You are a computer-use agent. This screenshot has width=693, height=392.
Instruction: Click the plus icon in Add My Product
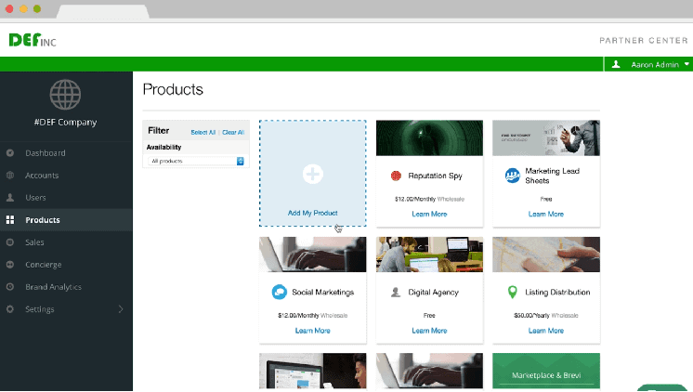coord(313,174)
